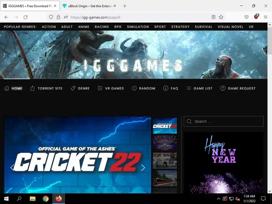This screenshot has width=272, height=204.
Task: Open the GAME REQUEST menu item
Action: 238,88
